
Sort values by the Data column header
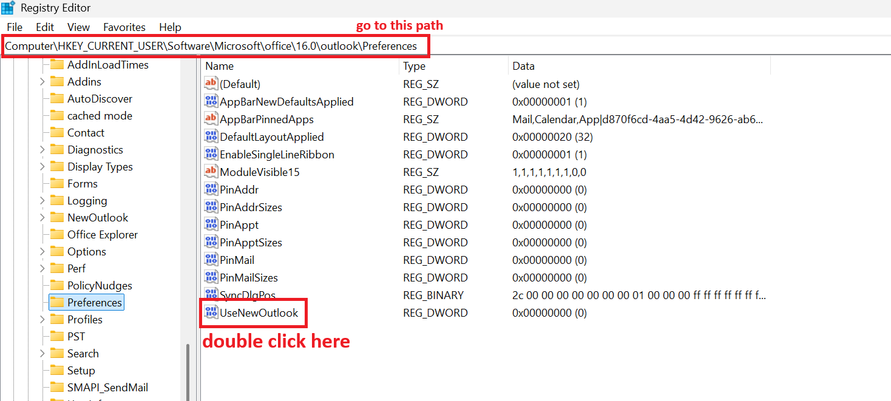coord(640,66)
